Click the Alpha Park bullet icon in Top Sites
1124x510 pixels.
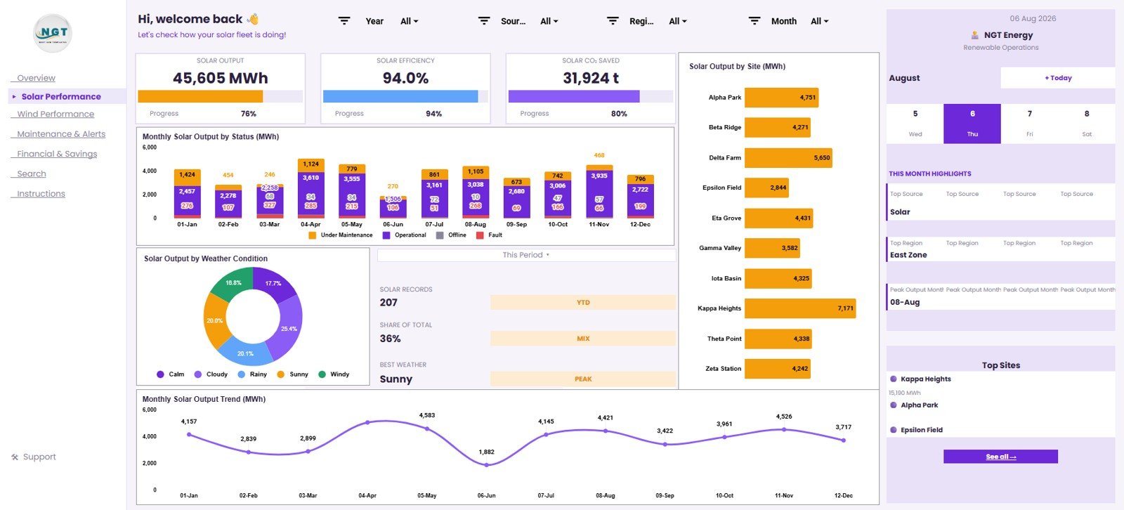click(894, 405)
